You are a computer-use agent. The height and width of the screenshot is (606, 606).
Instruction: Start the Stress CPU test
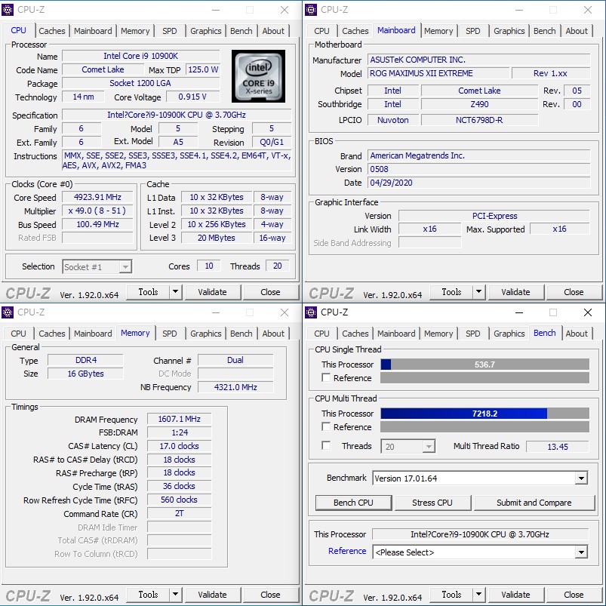coord(432,503)
